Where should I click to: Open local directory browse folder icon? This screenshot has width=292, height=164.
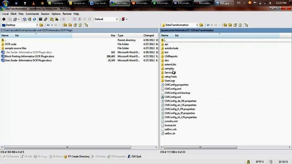[41, 25]
